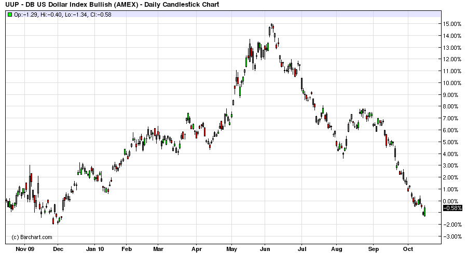Click the 7.00% y-axis label
The image size is (467, 265).
[x=451, y=118]
